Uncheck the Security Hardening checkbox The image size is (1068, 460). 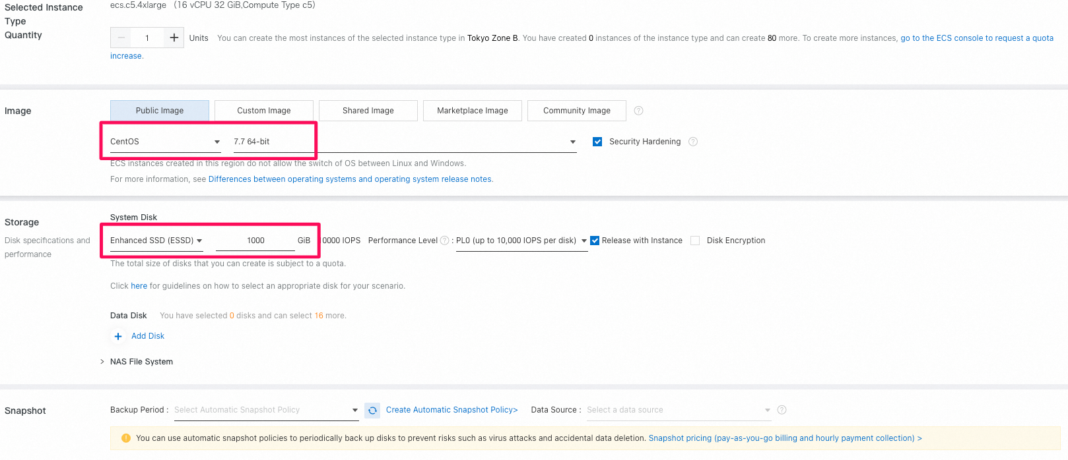pyautogui.click(x=597, y=142)
